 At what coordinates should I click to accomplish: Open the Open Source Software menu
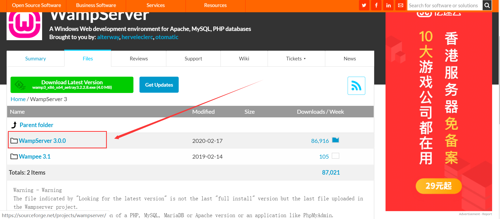(36, 5)
